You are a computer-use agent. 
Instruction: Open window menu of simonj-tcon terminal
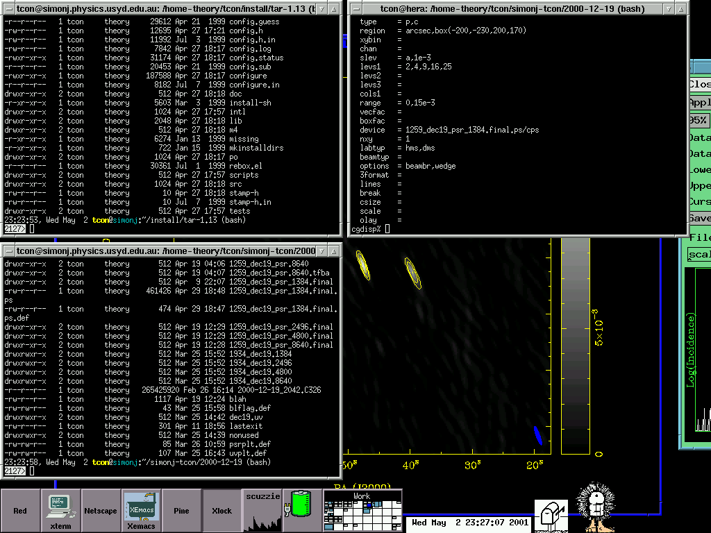[8, 250]
